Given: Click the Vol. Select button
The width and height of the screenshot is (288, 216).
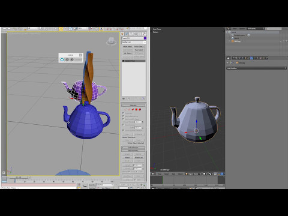Looking at the screenshot, I should tap(128, 53).
